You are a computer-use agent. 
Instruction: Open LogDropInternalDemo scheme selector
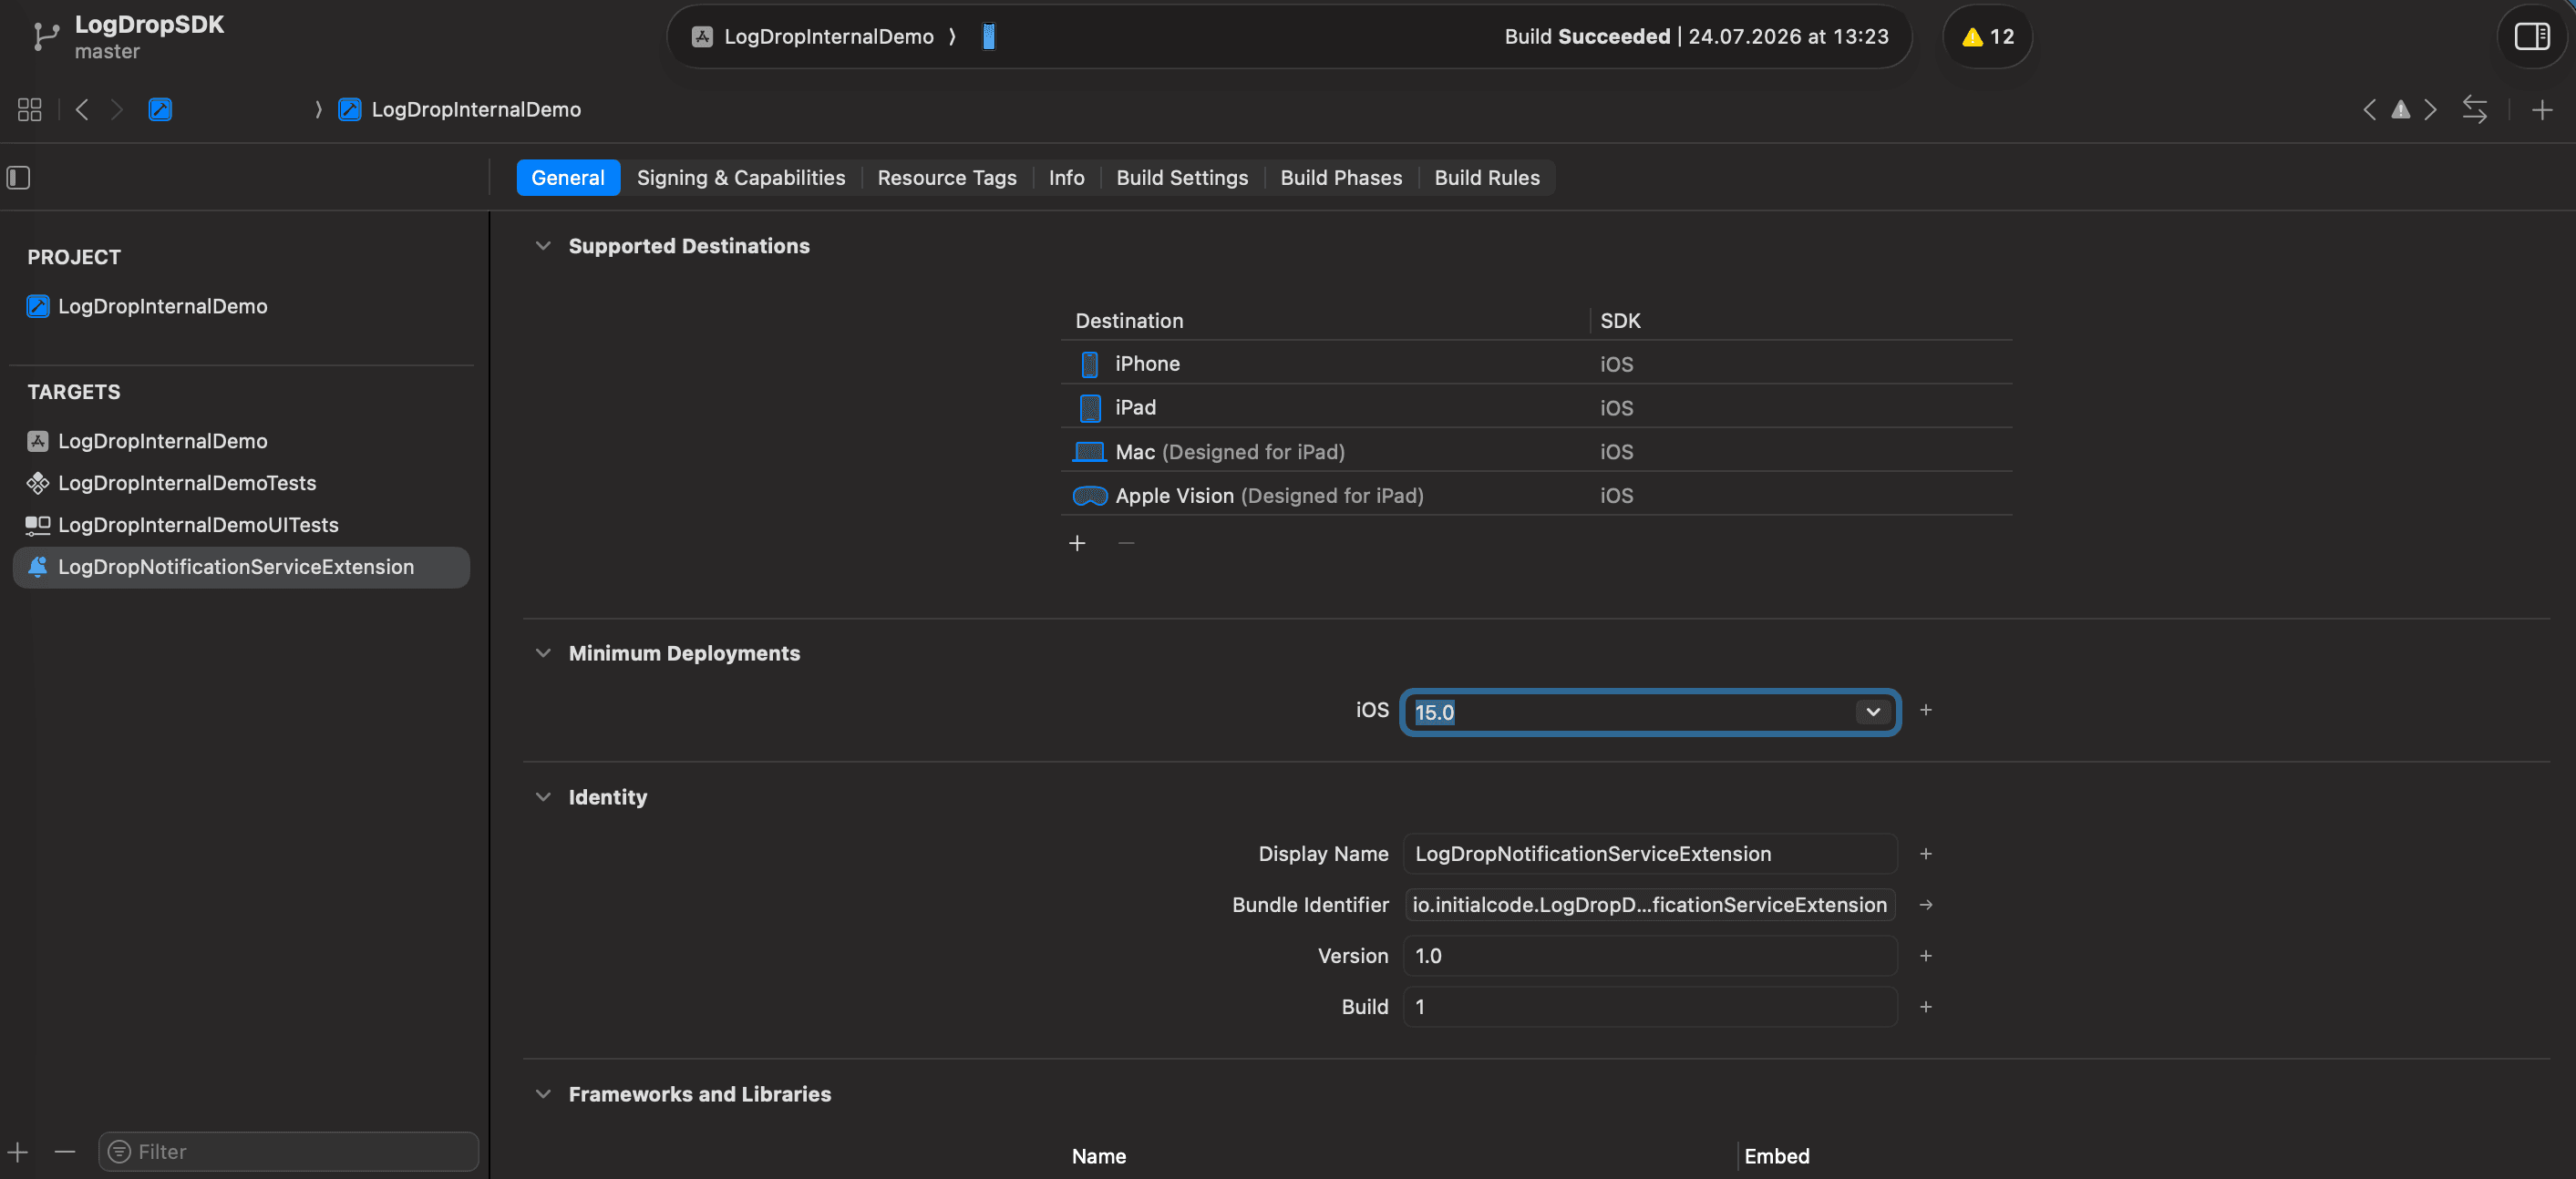[x=828, y=37]
